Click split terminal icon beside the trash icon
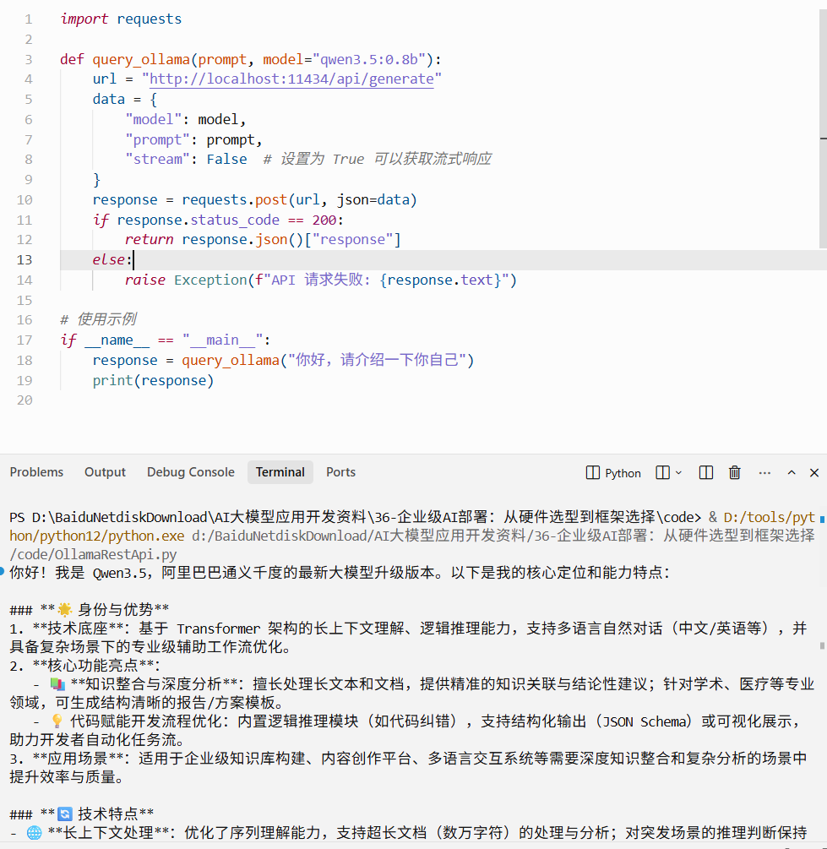 705,473
